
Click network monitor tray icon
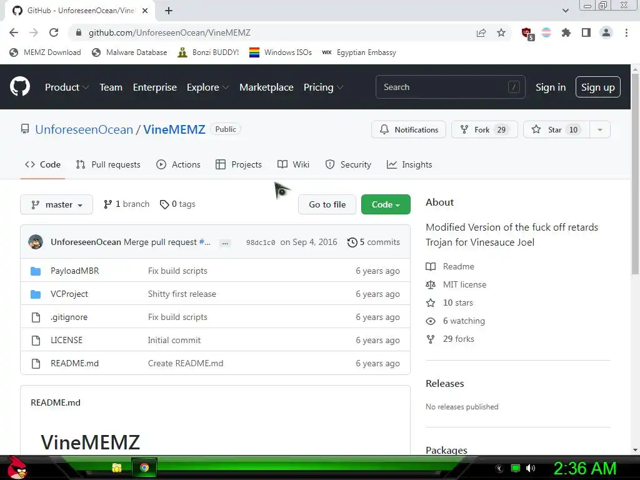coord(516,468)
